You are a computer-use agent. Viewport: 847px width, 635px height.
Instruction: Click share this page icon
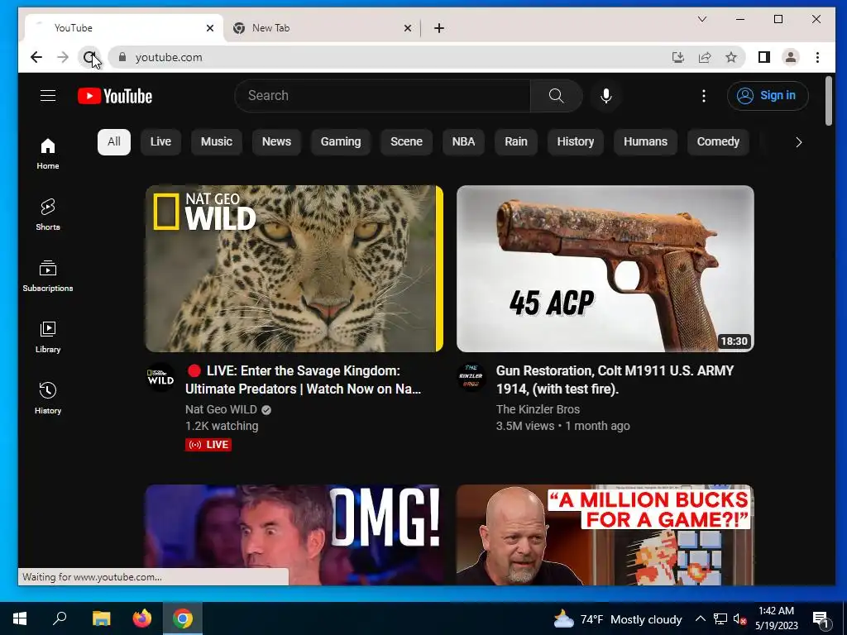tap(705, 57)
